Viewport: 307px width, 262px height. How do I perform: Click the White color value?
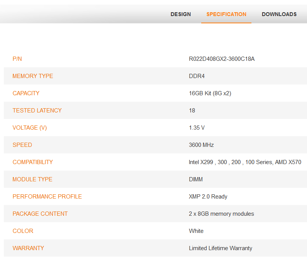tap(196, 231)
